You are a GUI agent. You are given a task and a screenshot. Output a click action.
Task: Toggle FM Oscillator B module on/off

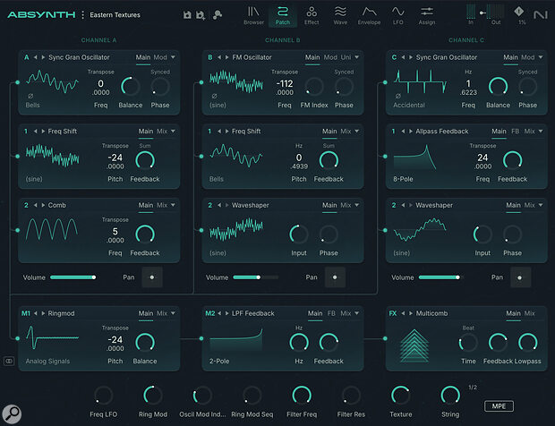[210, 57]
